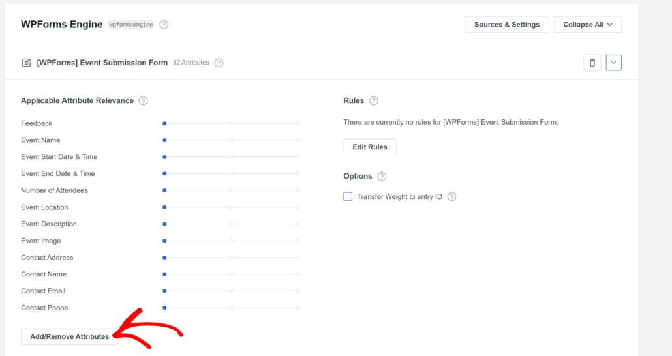This screenshot has height=356, width=672.
Task: Open Collapse All dropdown
Action: click(x=588, y=24)
